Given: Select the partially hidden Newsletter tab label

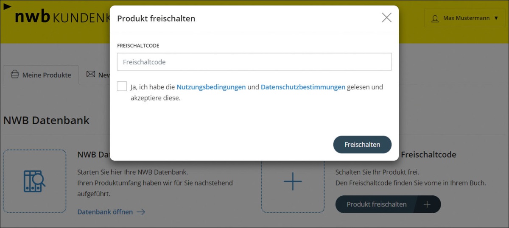Looking at the screenshot, I should [104, 75].
